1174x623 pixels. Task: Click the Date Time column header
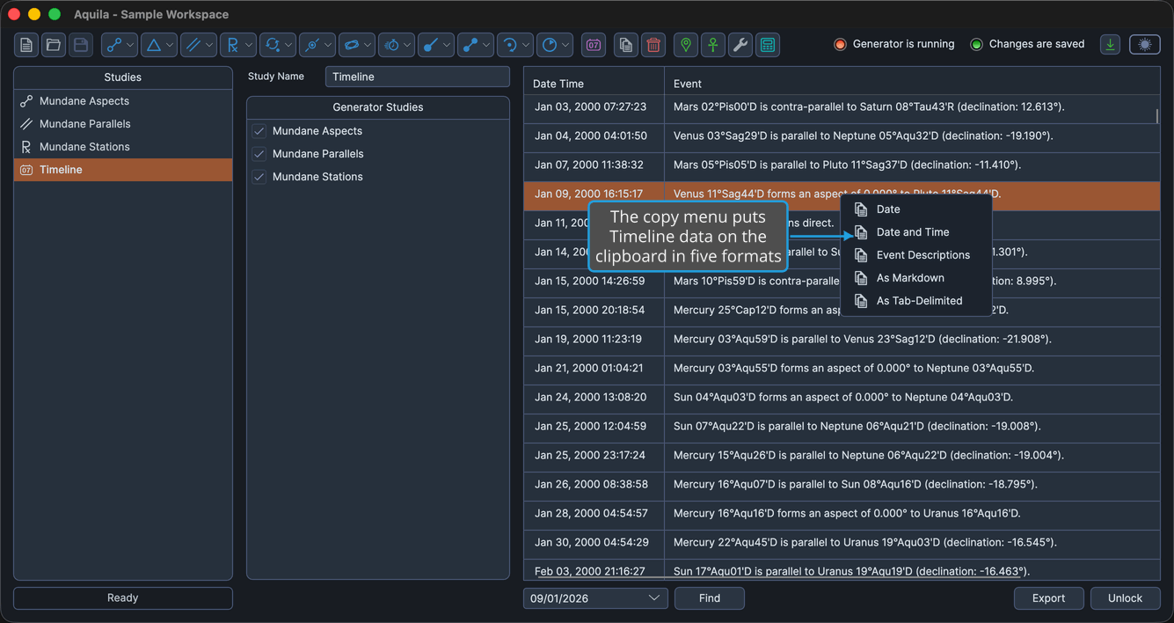tap(594, 84)
